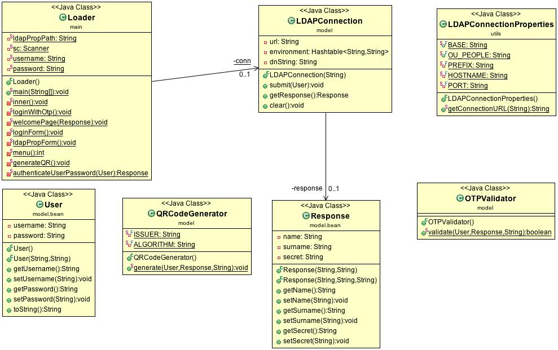Click the static final icon of PORT: String
The height and width of the screenshot is (350, 558).
443,85
